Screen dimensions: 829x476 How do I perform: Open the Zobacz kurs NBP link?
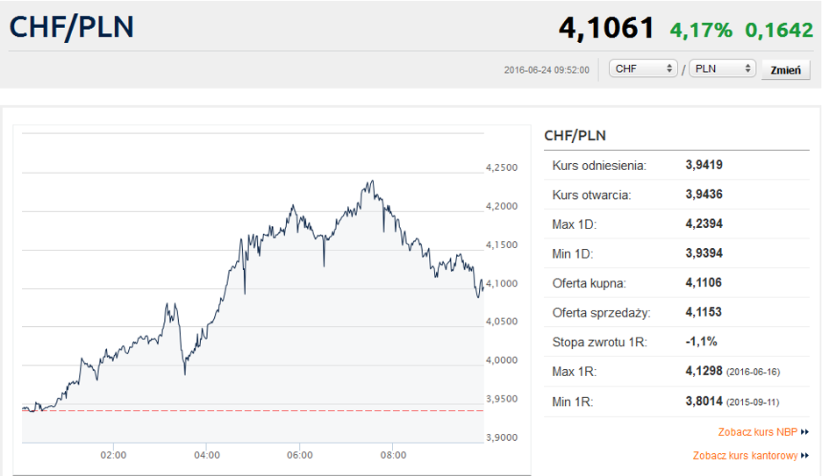(x=758, y=432)
